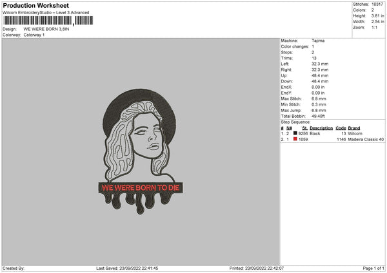The image size is (387, 273).
Task: Click the embroidered woman's face design
Action: pyautogui.click(x=148, y=135)
